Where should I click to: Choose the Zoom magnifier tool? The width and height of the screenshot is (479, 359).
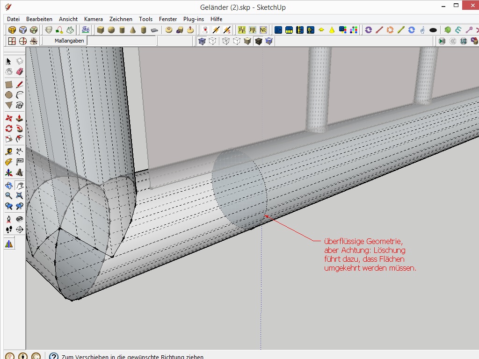tap(8, 196)
